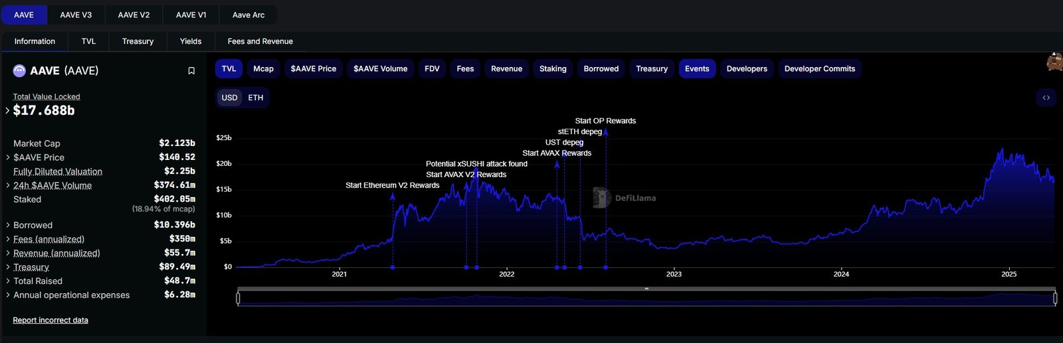Enable the Mcap chart overlay
Viewport: 1063px width, 343px height.
[x=263, y=69]
